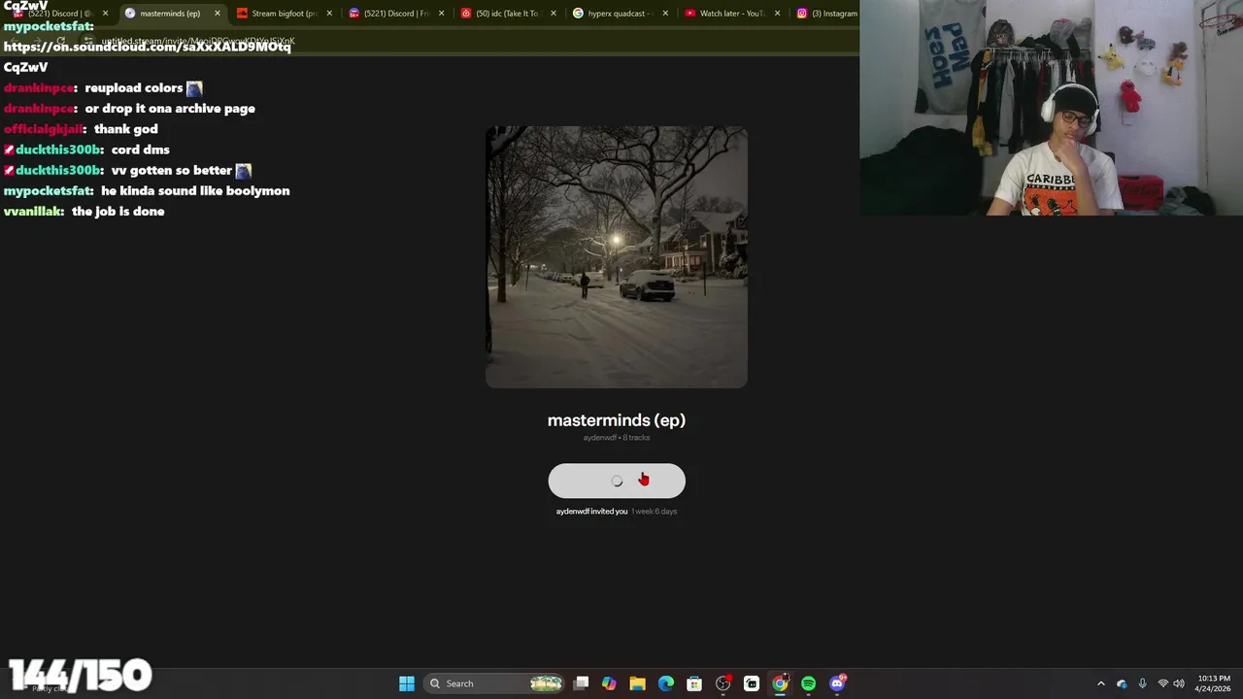Close the hyperx quadcast tab
This screenshot has height=699, width=1243.
665,14
